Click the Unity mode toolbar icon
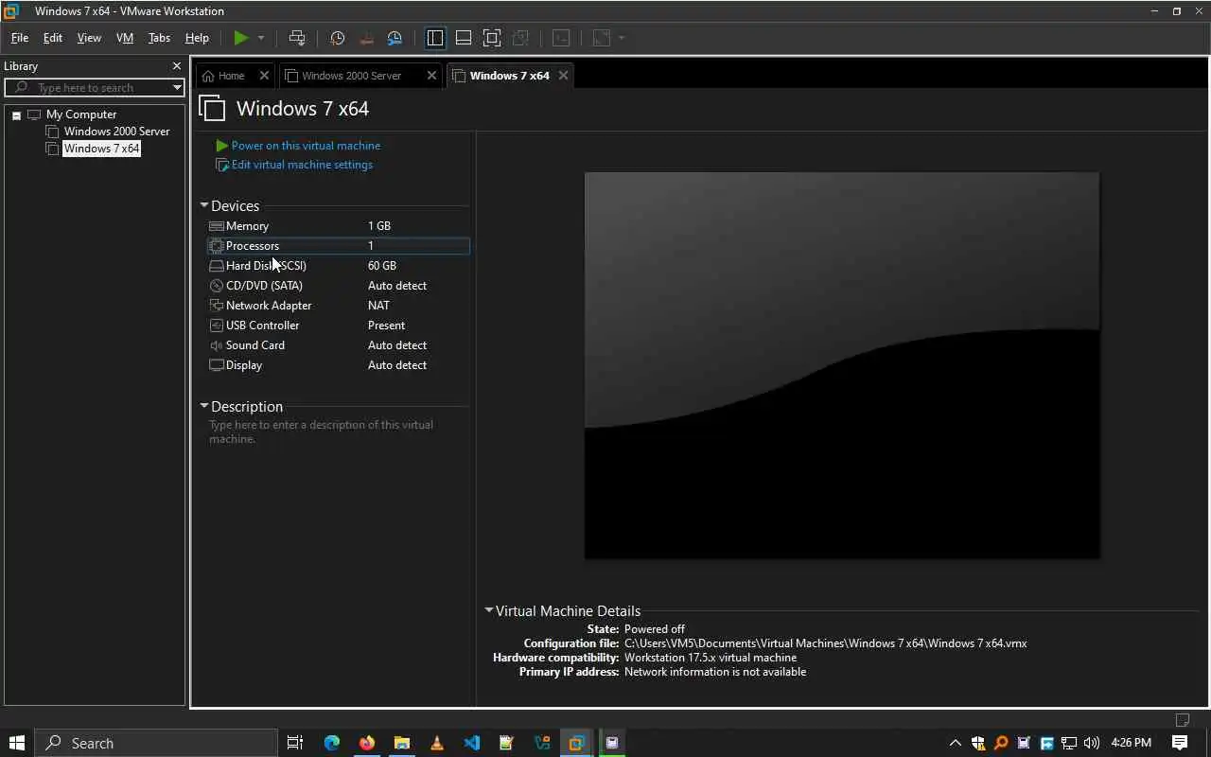 click(520, 38)
